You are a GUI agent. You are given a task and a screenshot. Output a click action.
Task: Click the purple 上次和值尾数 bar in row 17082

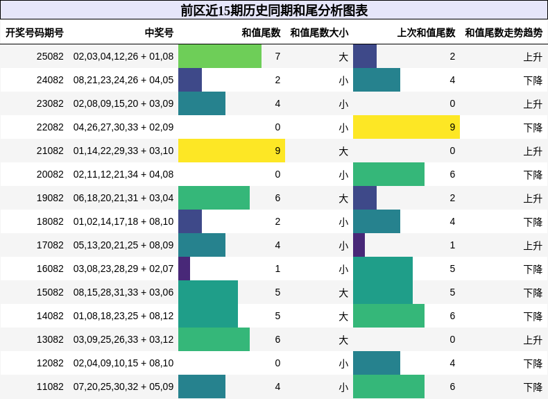click(x=359, y=245)
